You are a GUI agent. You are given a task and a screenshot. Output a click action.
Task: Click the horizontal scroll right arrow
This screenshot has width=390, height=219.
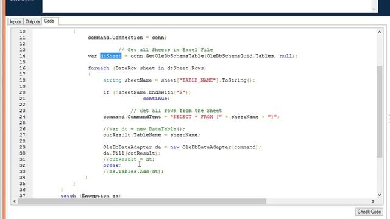point(373,201)
